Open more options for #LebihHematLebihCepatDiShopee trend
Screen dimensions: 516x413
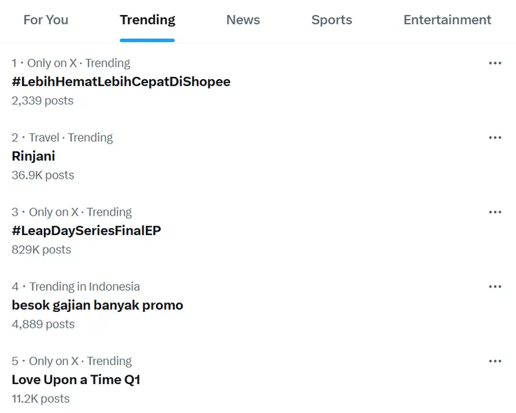495,63
